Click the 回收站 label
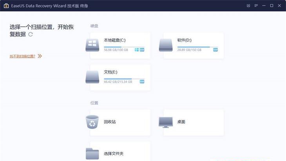286x161 pixels. click(110, 122)
